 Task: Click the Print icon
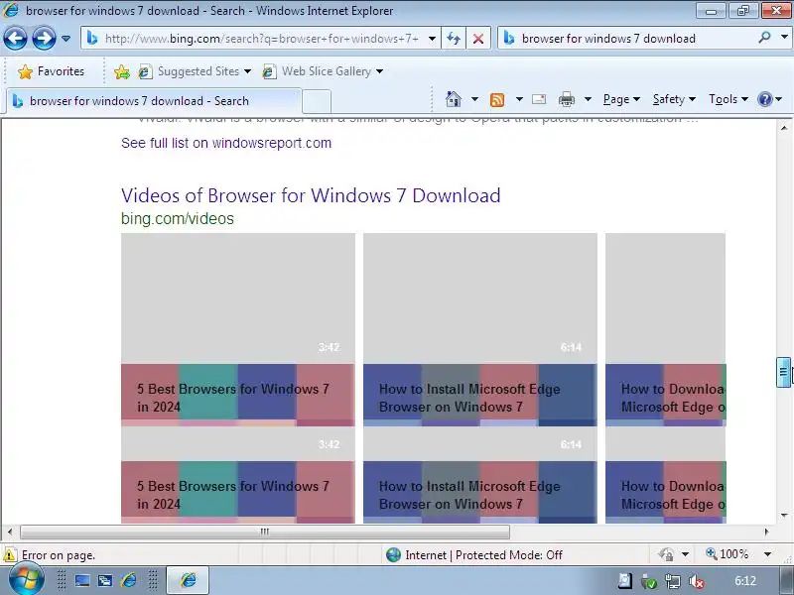[x=566, y=100]
